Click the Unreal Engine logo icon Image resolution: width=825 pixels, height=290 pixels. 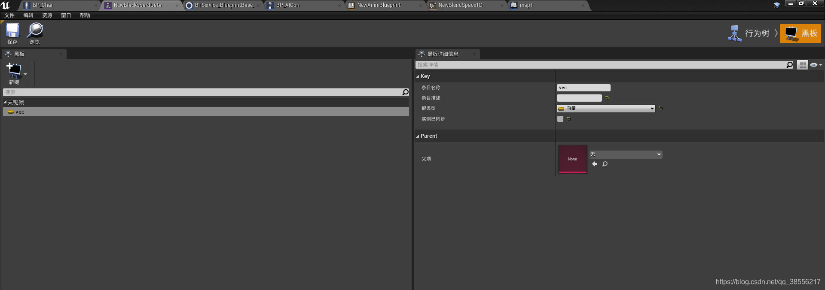point(6,5)
